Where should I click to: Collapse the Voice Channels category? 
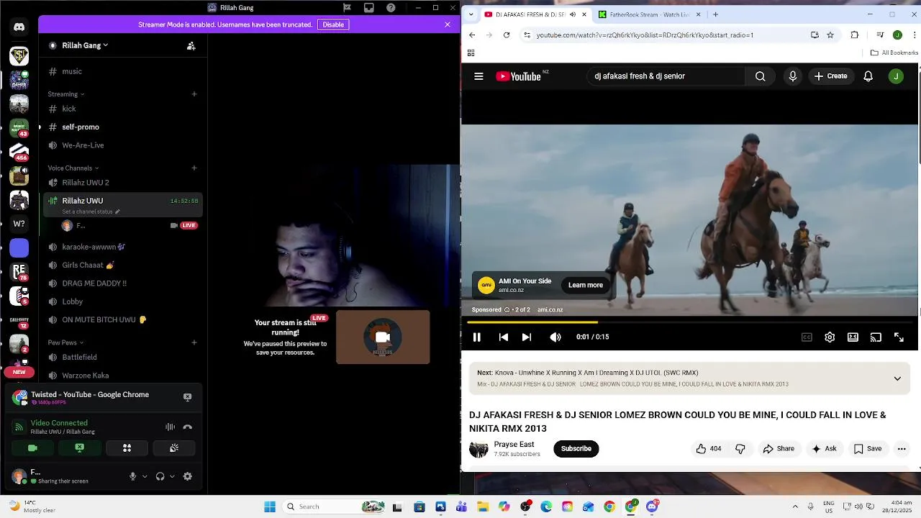click(x=73, y=168)
